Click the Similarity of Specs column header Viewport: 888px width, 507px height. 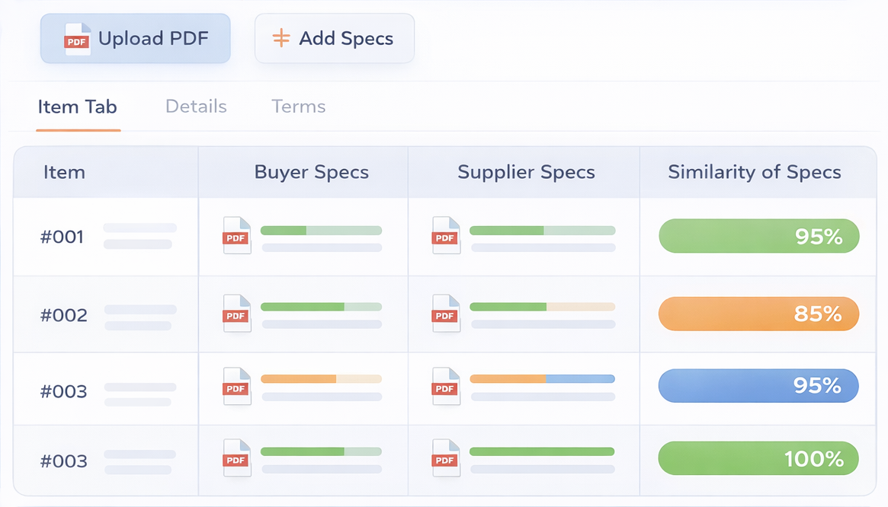pos(755,172)
